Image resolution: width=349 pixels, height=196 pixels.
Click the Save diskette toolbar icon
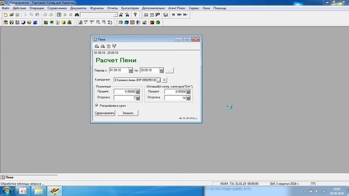[x=17, y=15]
